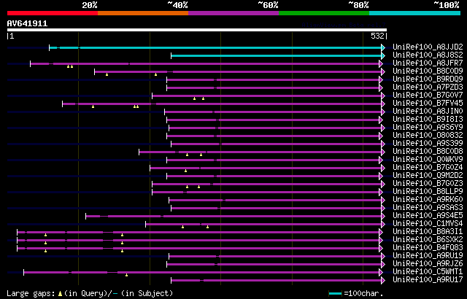This screenshot has width=467, height=299.
Task: Select the UniRef100_A8J8S2 label
Action: 428,55
